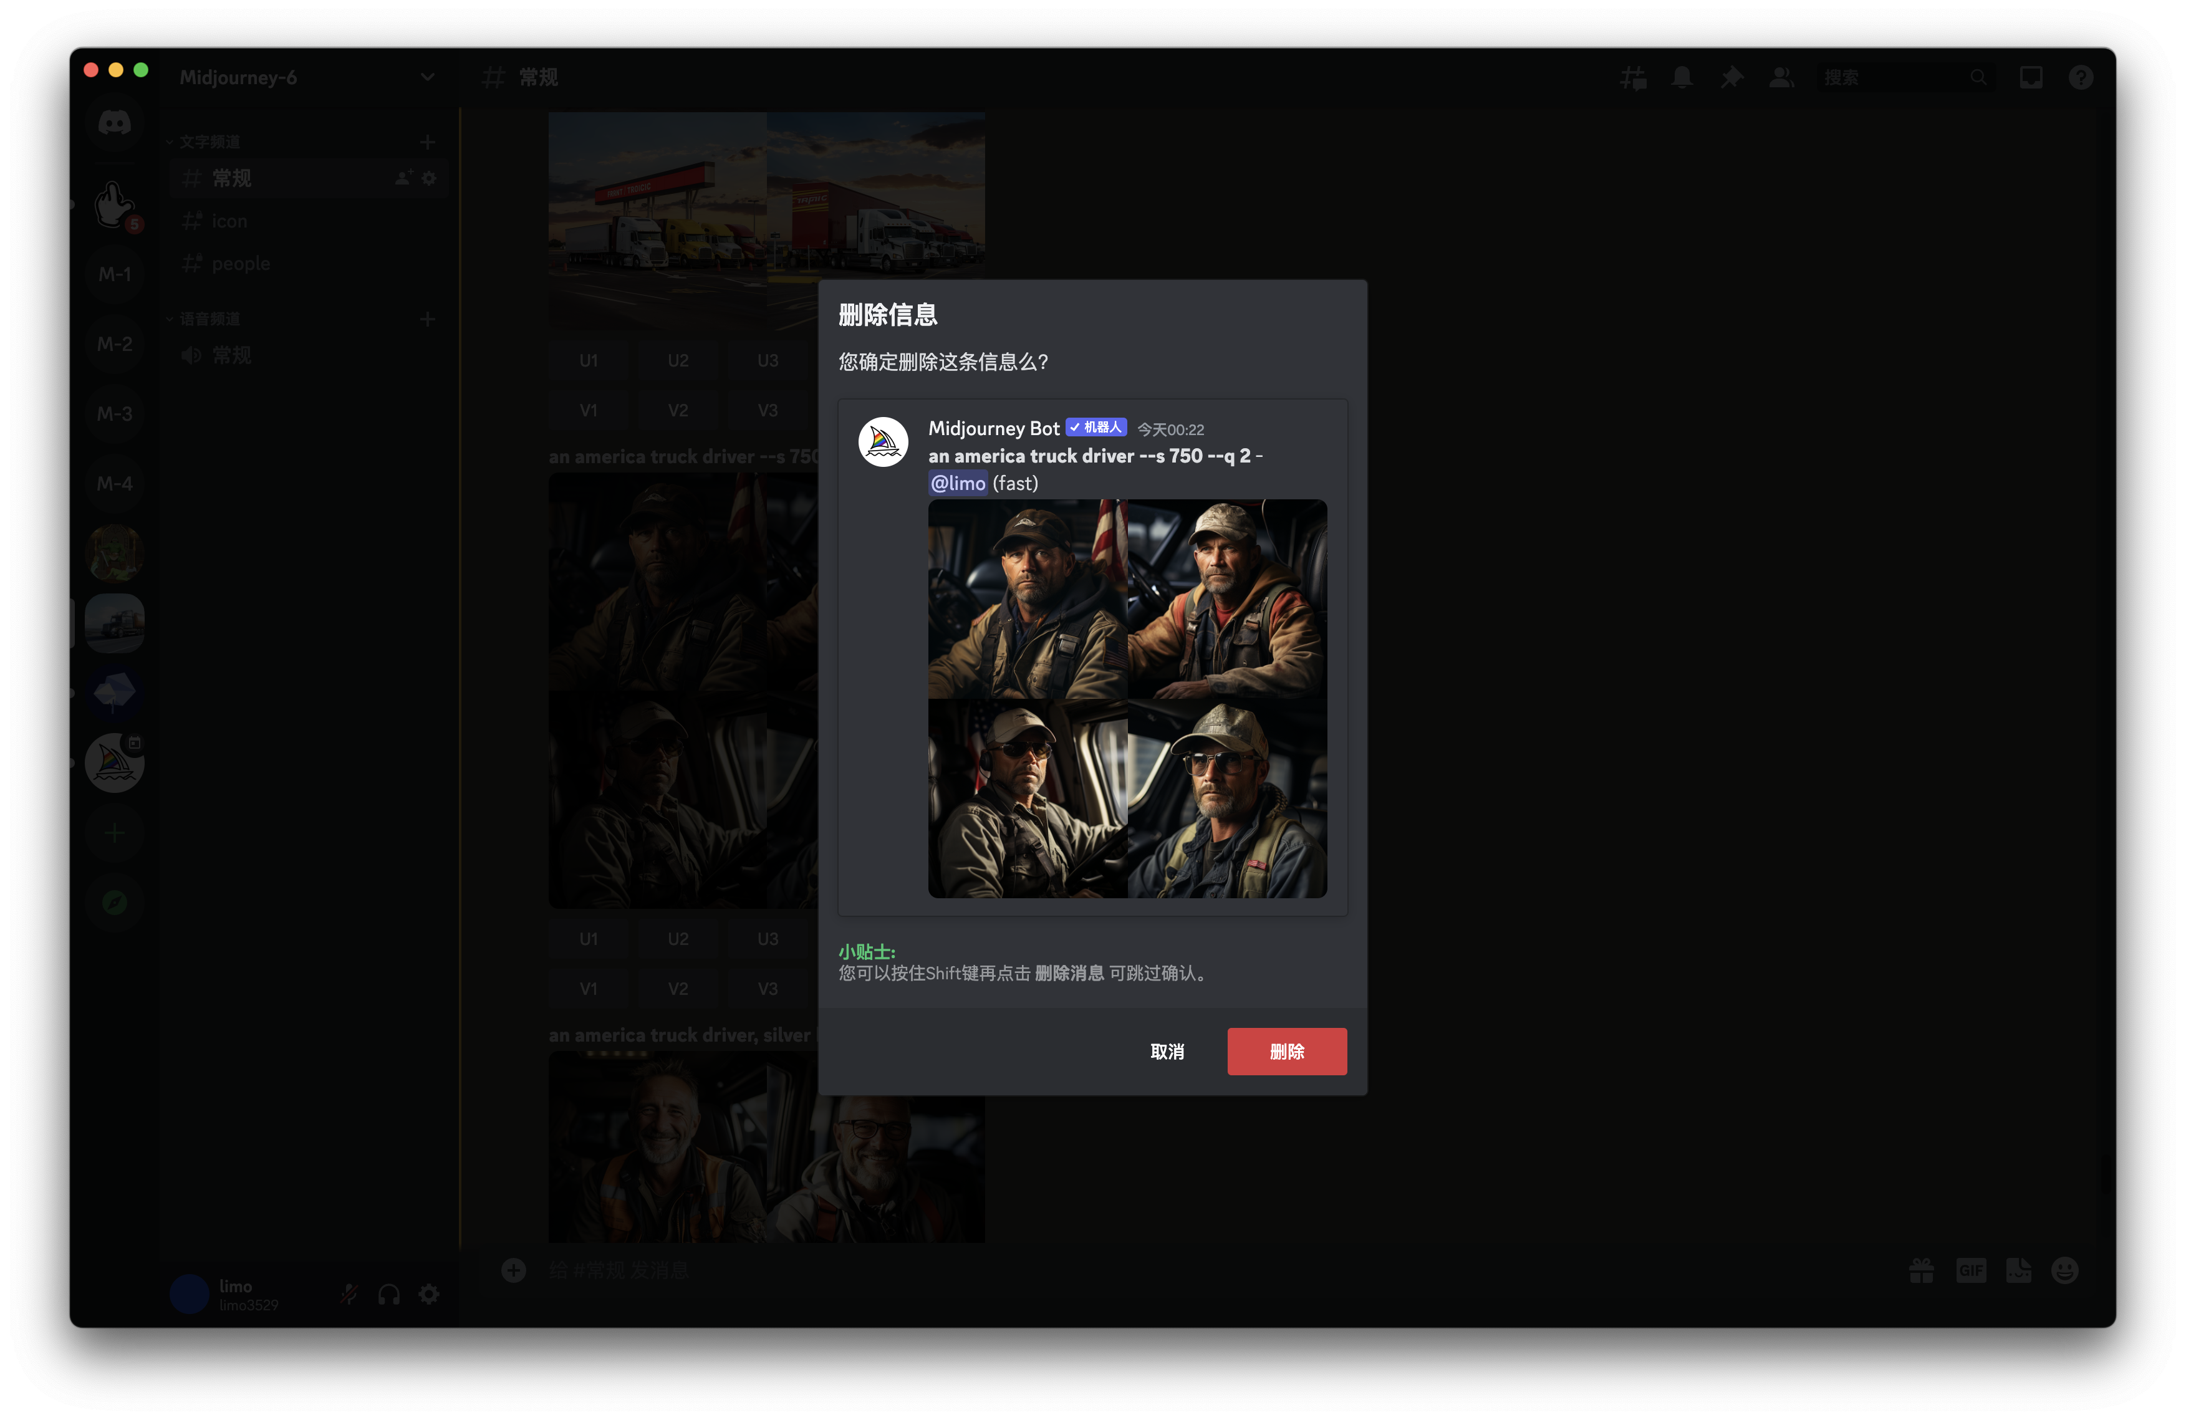Open the threads icon in header

tap(1632, 78)
